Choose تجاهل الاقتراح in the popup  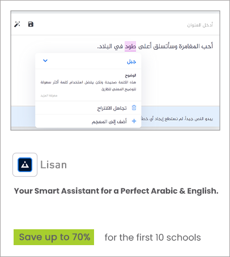112,108
